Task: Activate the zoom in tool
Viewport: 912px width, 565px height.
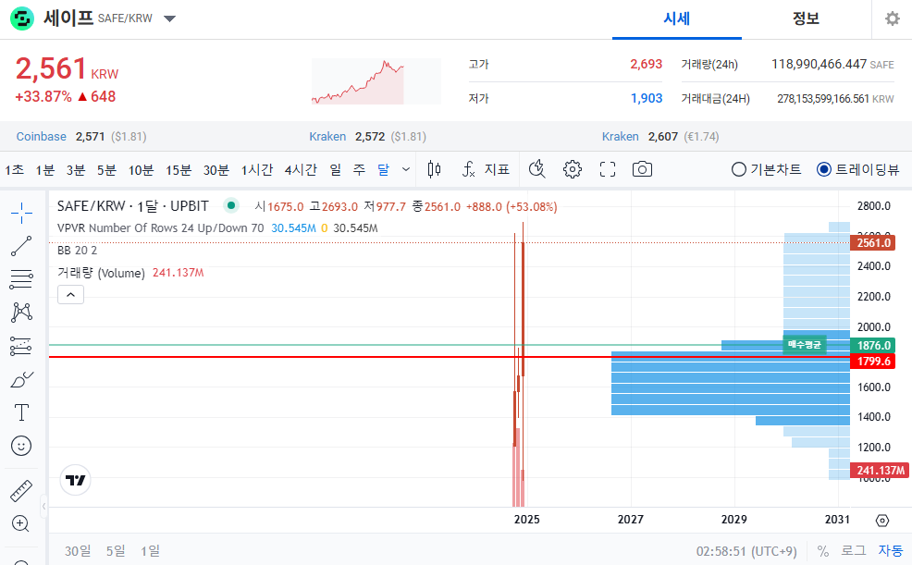Action: point(20,523)
